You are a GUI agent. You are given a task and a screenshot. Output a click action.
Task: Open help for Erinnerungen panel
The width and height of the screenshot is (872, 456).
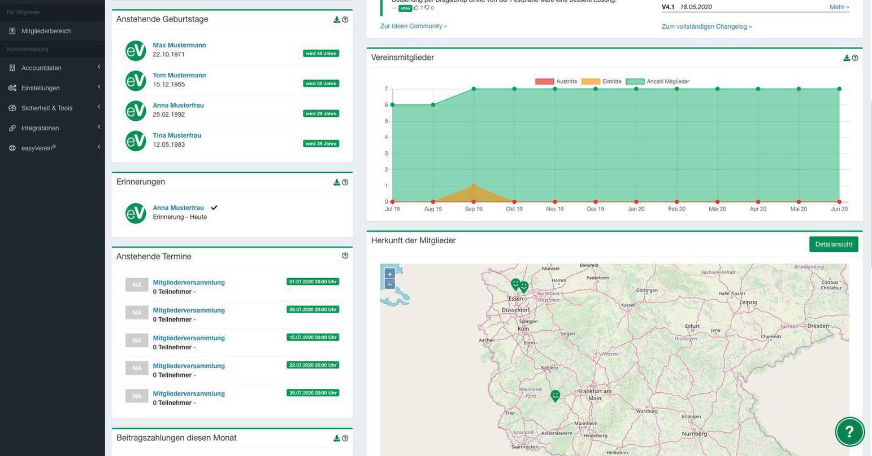tap(345, 182)
